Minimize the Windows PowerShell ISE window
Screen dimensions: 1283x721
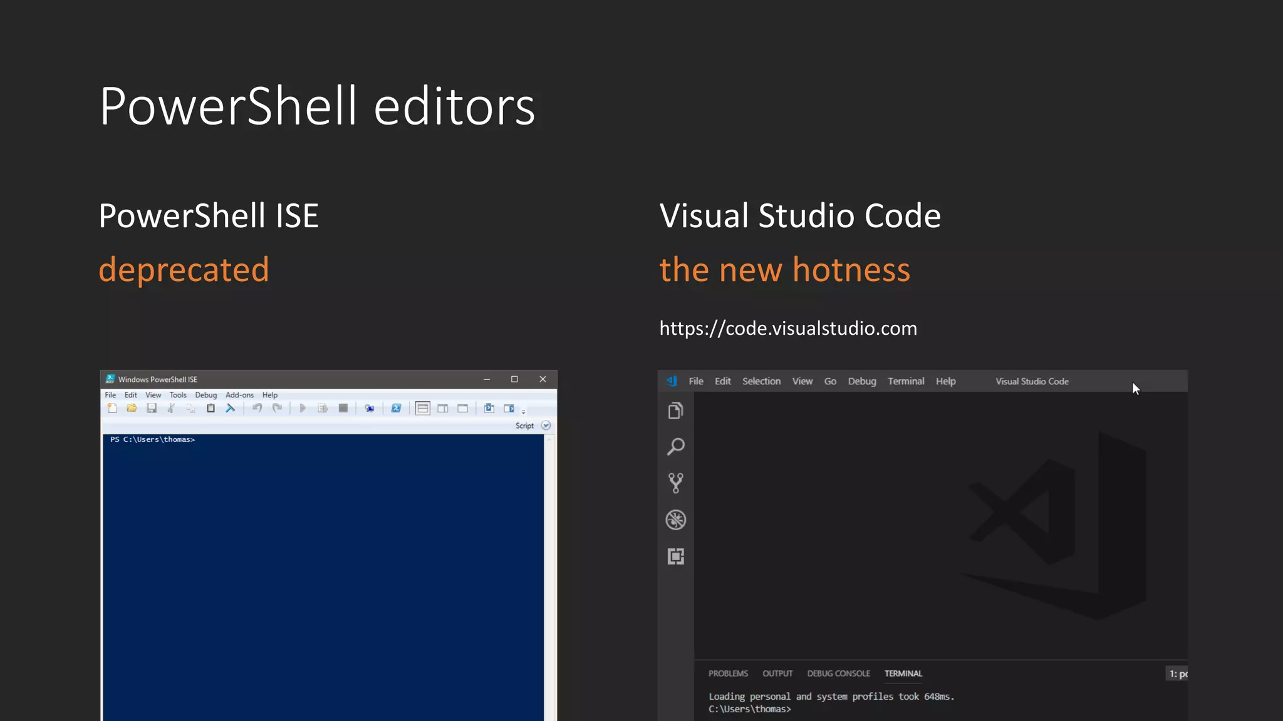click(x=487, y=379)
